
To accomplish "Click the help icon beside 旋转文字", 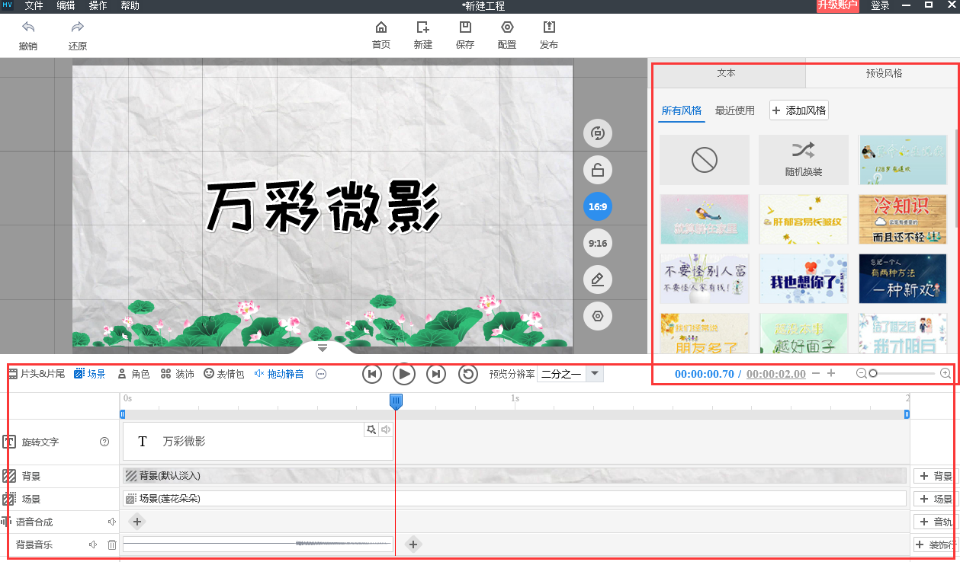I will [x=104, y=442].
